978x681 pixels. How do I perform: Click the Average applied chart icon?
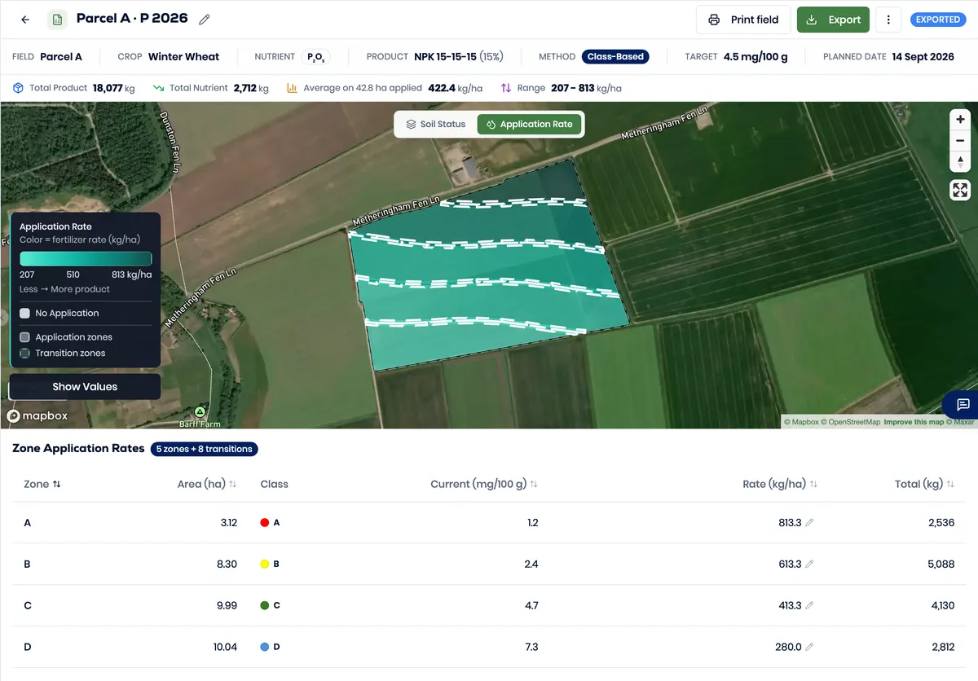[x=292, y=88]
